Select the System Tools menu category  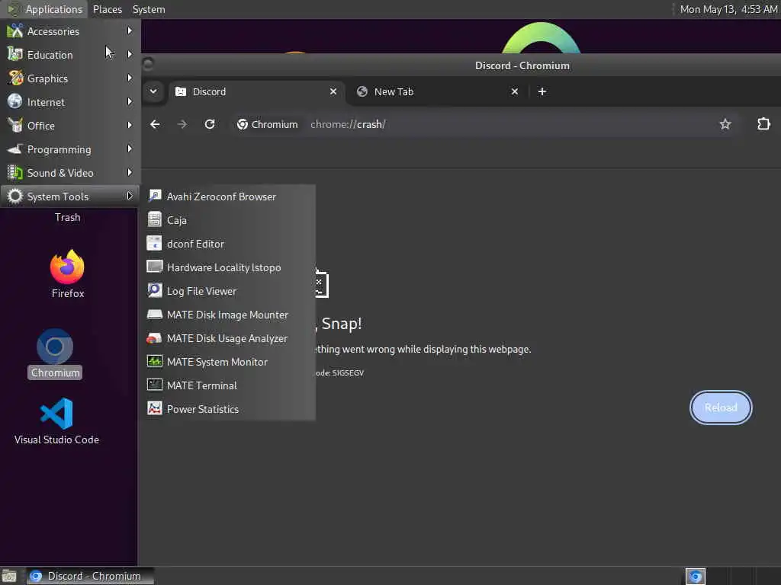tap(70, 197)
